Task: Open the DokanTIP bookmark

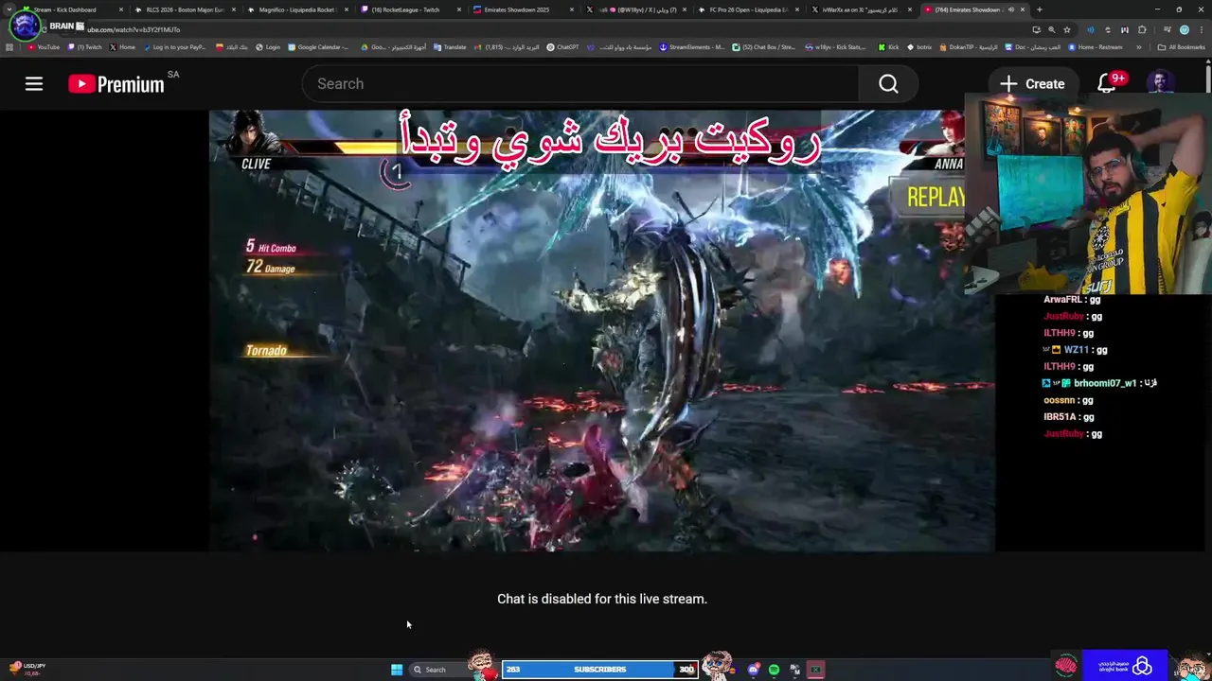Action: (x=969, y=46)
